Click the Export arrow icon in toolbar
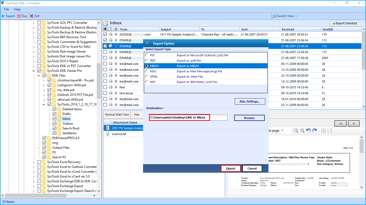This screenshot has width=366, height=205. pyautogui.click(x=3, y=16)
